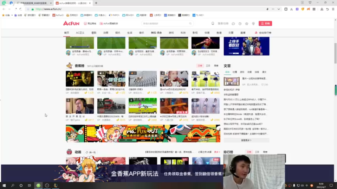
Task: Open the PHPCN bookmark
Action: [x=114, y=15]
